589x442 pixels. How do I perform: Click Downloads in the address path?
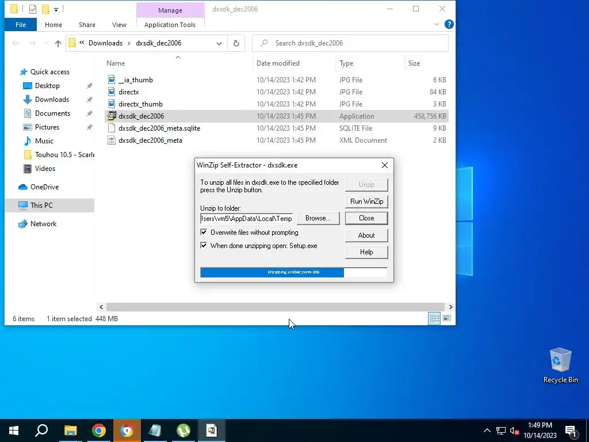click(106, 43)
